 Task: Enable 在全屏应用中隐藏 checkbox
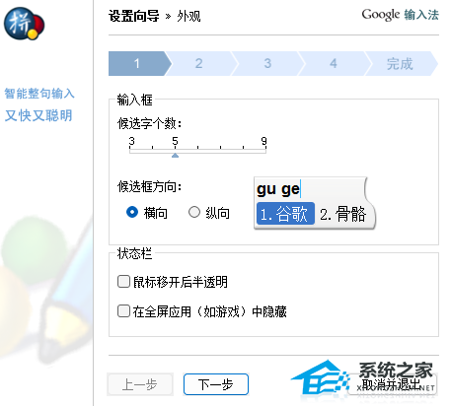pos(123,310)
